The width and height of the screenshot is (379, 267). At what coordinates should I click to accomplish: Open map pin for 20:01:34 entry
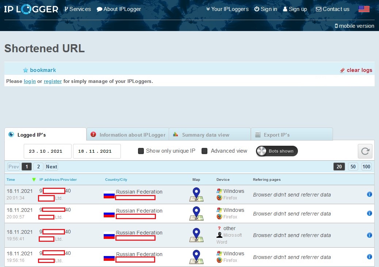(196, 194)
